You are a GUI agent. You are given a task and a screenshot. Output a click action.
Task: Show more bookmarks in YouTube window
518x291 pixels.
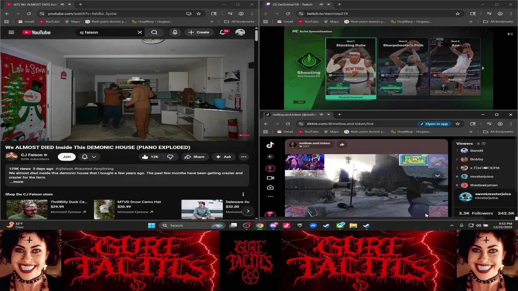(x=212, y=21)
